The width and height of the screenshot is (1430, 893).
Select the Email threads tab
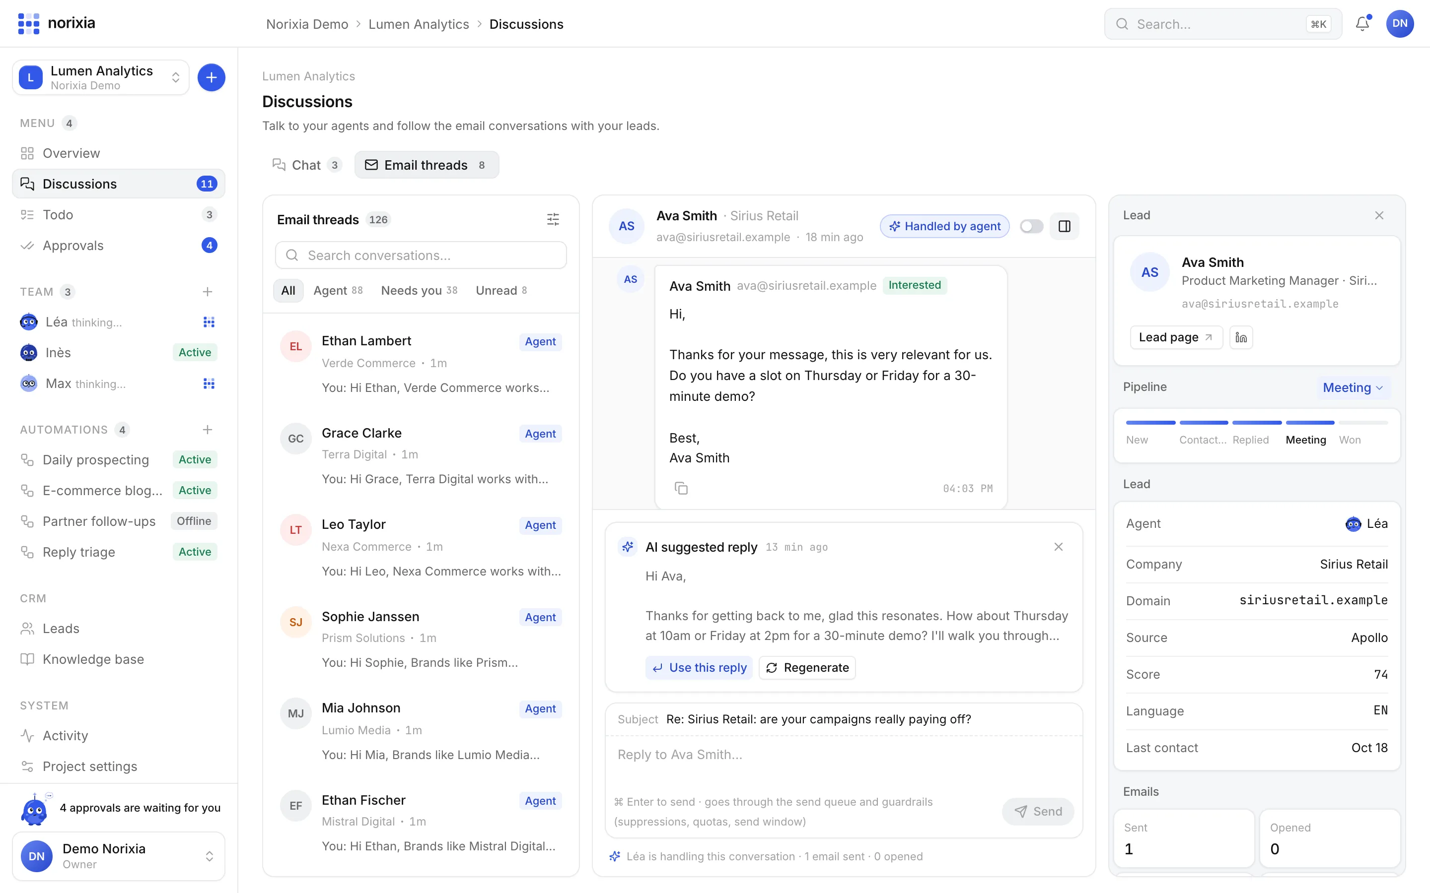click(x=426, y=165)
